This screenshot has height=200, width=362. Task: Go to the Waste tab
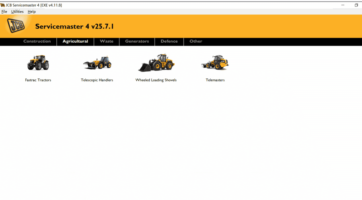coord(107,41)
